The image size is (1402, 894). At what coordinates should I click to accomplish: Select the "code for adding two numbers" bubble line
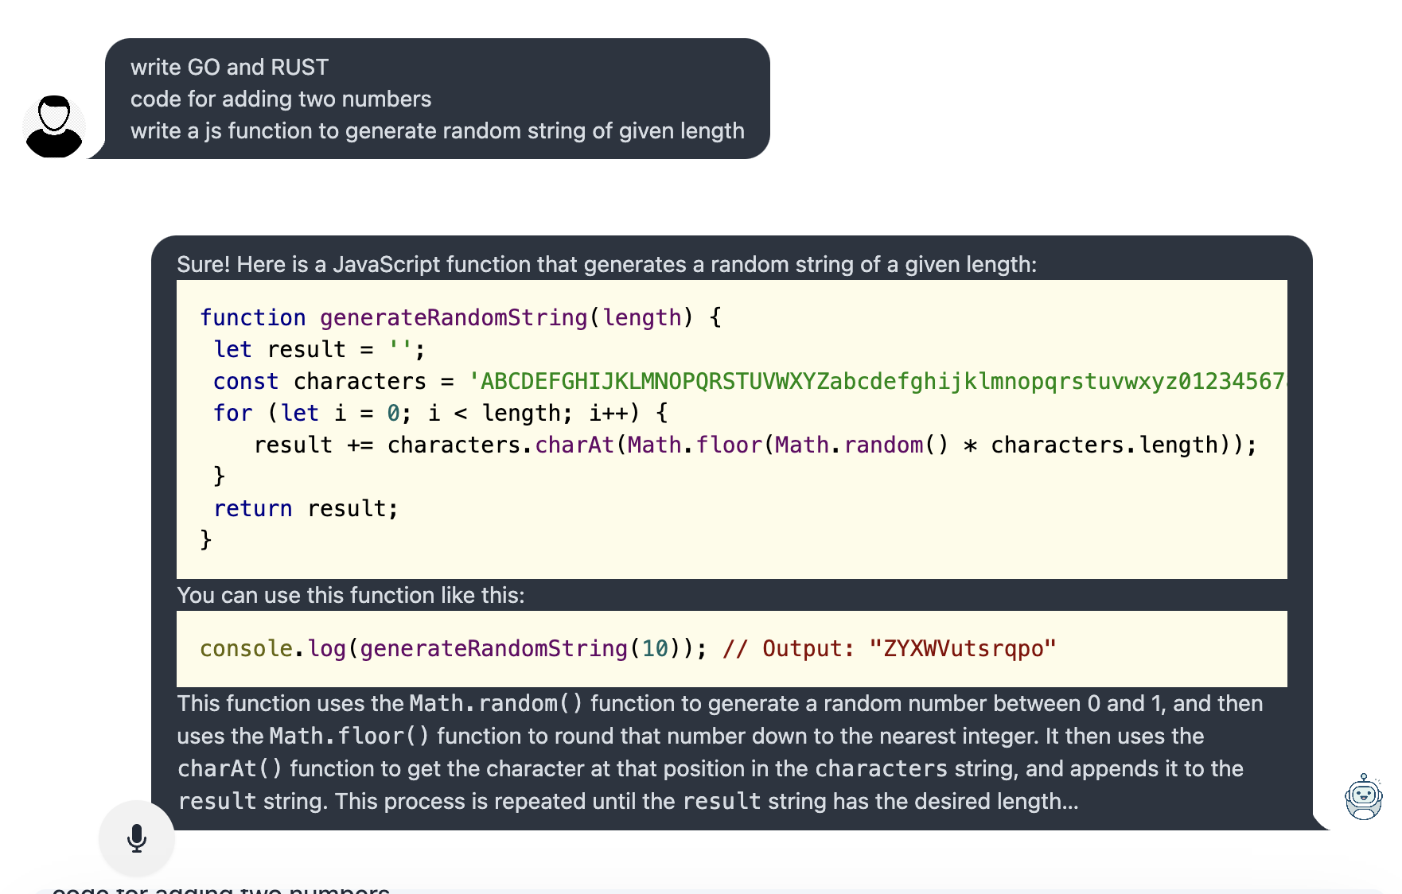[280, 99]
